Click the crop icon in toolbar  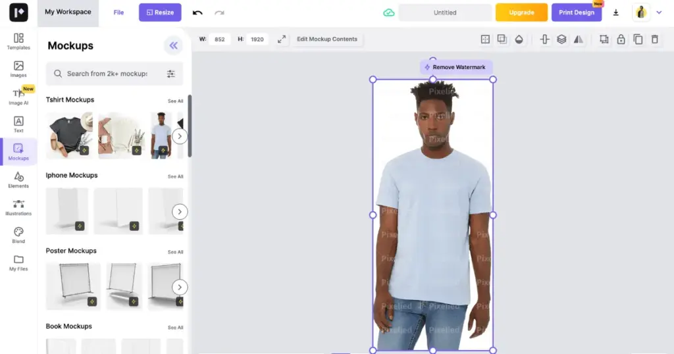pos(604,39)
